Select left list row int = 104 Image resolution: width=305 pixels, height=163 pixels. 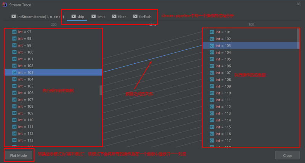[53, 79]
